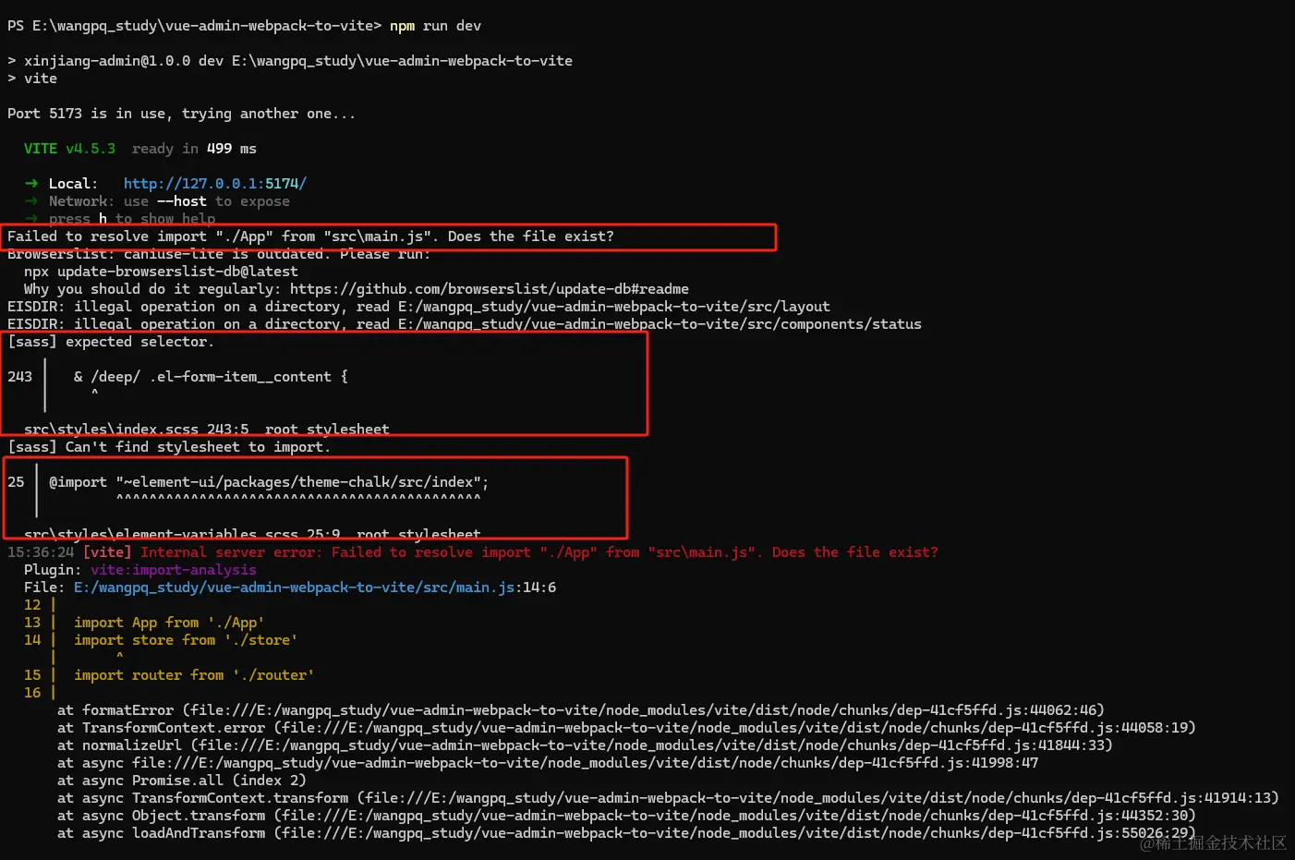Open the local URL http://127.0.0.1:5174/
Screen dimensions: 1295x860
214,184
